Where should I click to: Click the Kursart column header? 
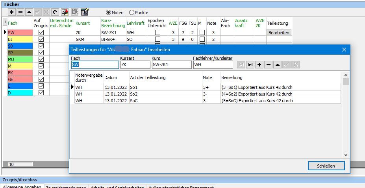(87, 23)
